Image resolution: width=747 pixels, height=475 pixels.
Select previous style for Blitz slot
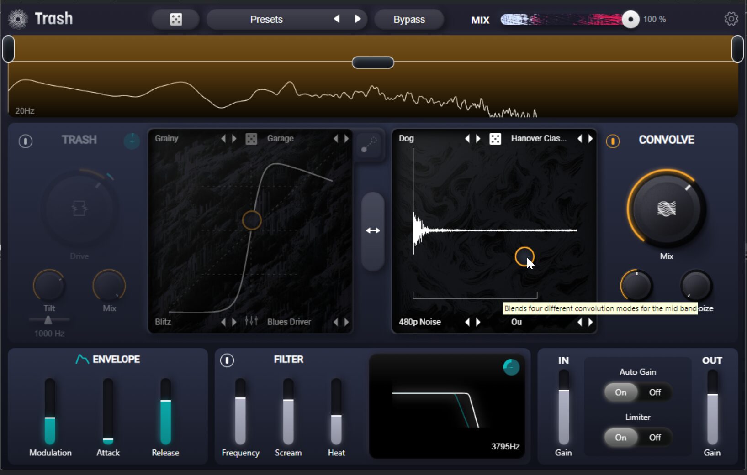click(223, 322)
